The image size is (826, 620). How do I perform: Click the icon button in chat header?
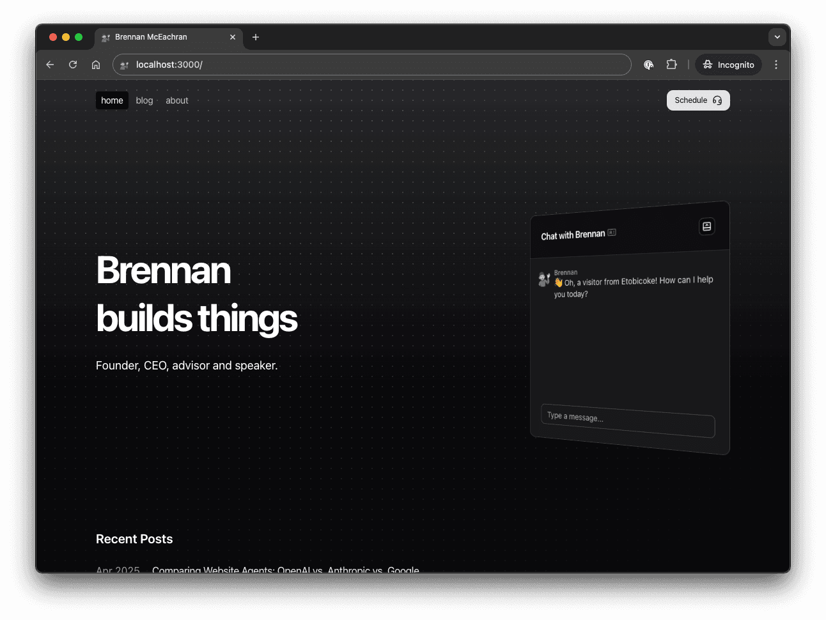coord(706,226)
